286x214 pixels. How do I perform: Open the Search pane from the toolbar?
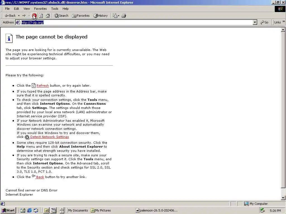pyautogui.click(x=61, y=16)
